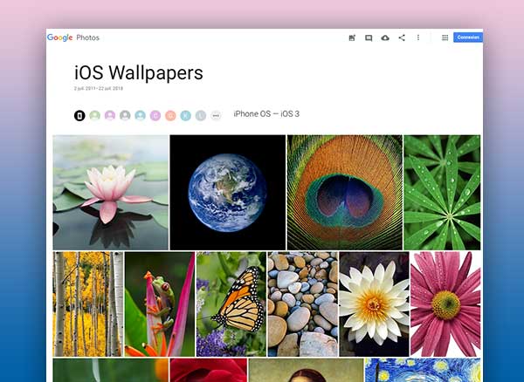Screen dimensions: 524x382
Task: Open the Mona Lisa painting thumbnail
Action: tap(307, 370)
